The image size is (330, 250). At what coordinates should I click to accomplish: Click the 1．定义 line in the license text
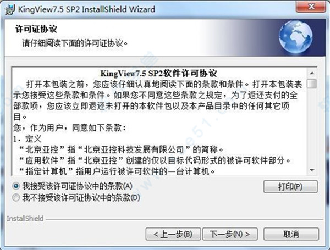[x=28, y=139]
